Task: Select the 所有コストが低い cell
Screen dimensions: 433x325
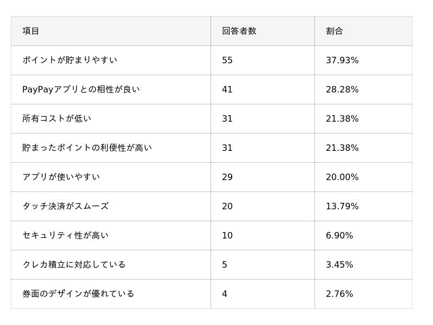Action: pyautogui.click(x=56, y=118)
